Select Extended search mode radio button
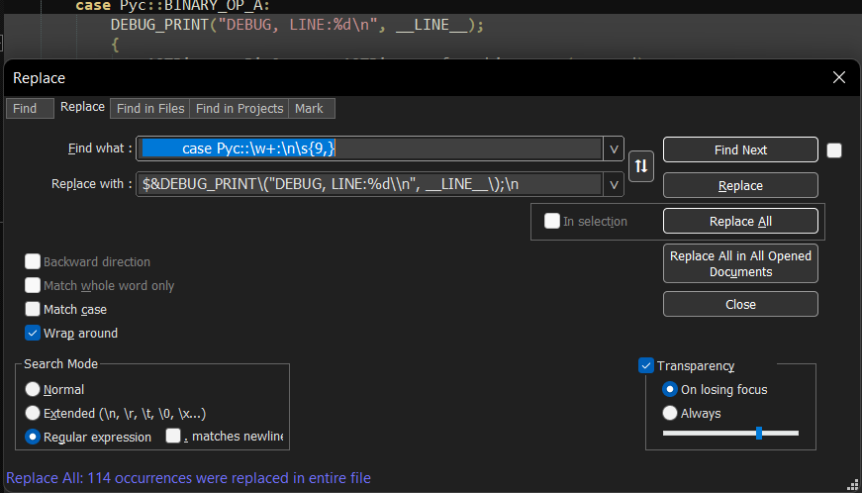862x493 pixels. point(33,413)
